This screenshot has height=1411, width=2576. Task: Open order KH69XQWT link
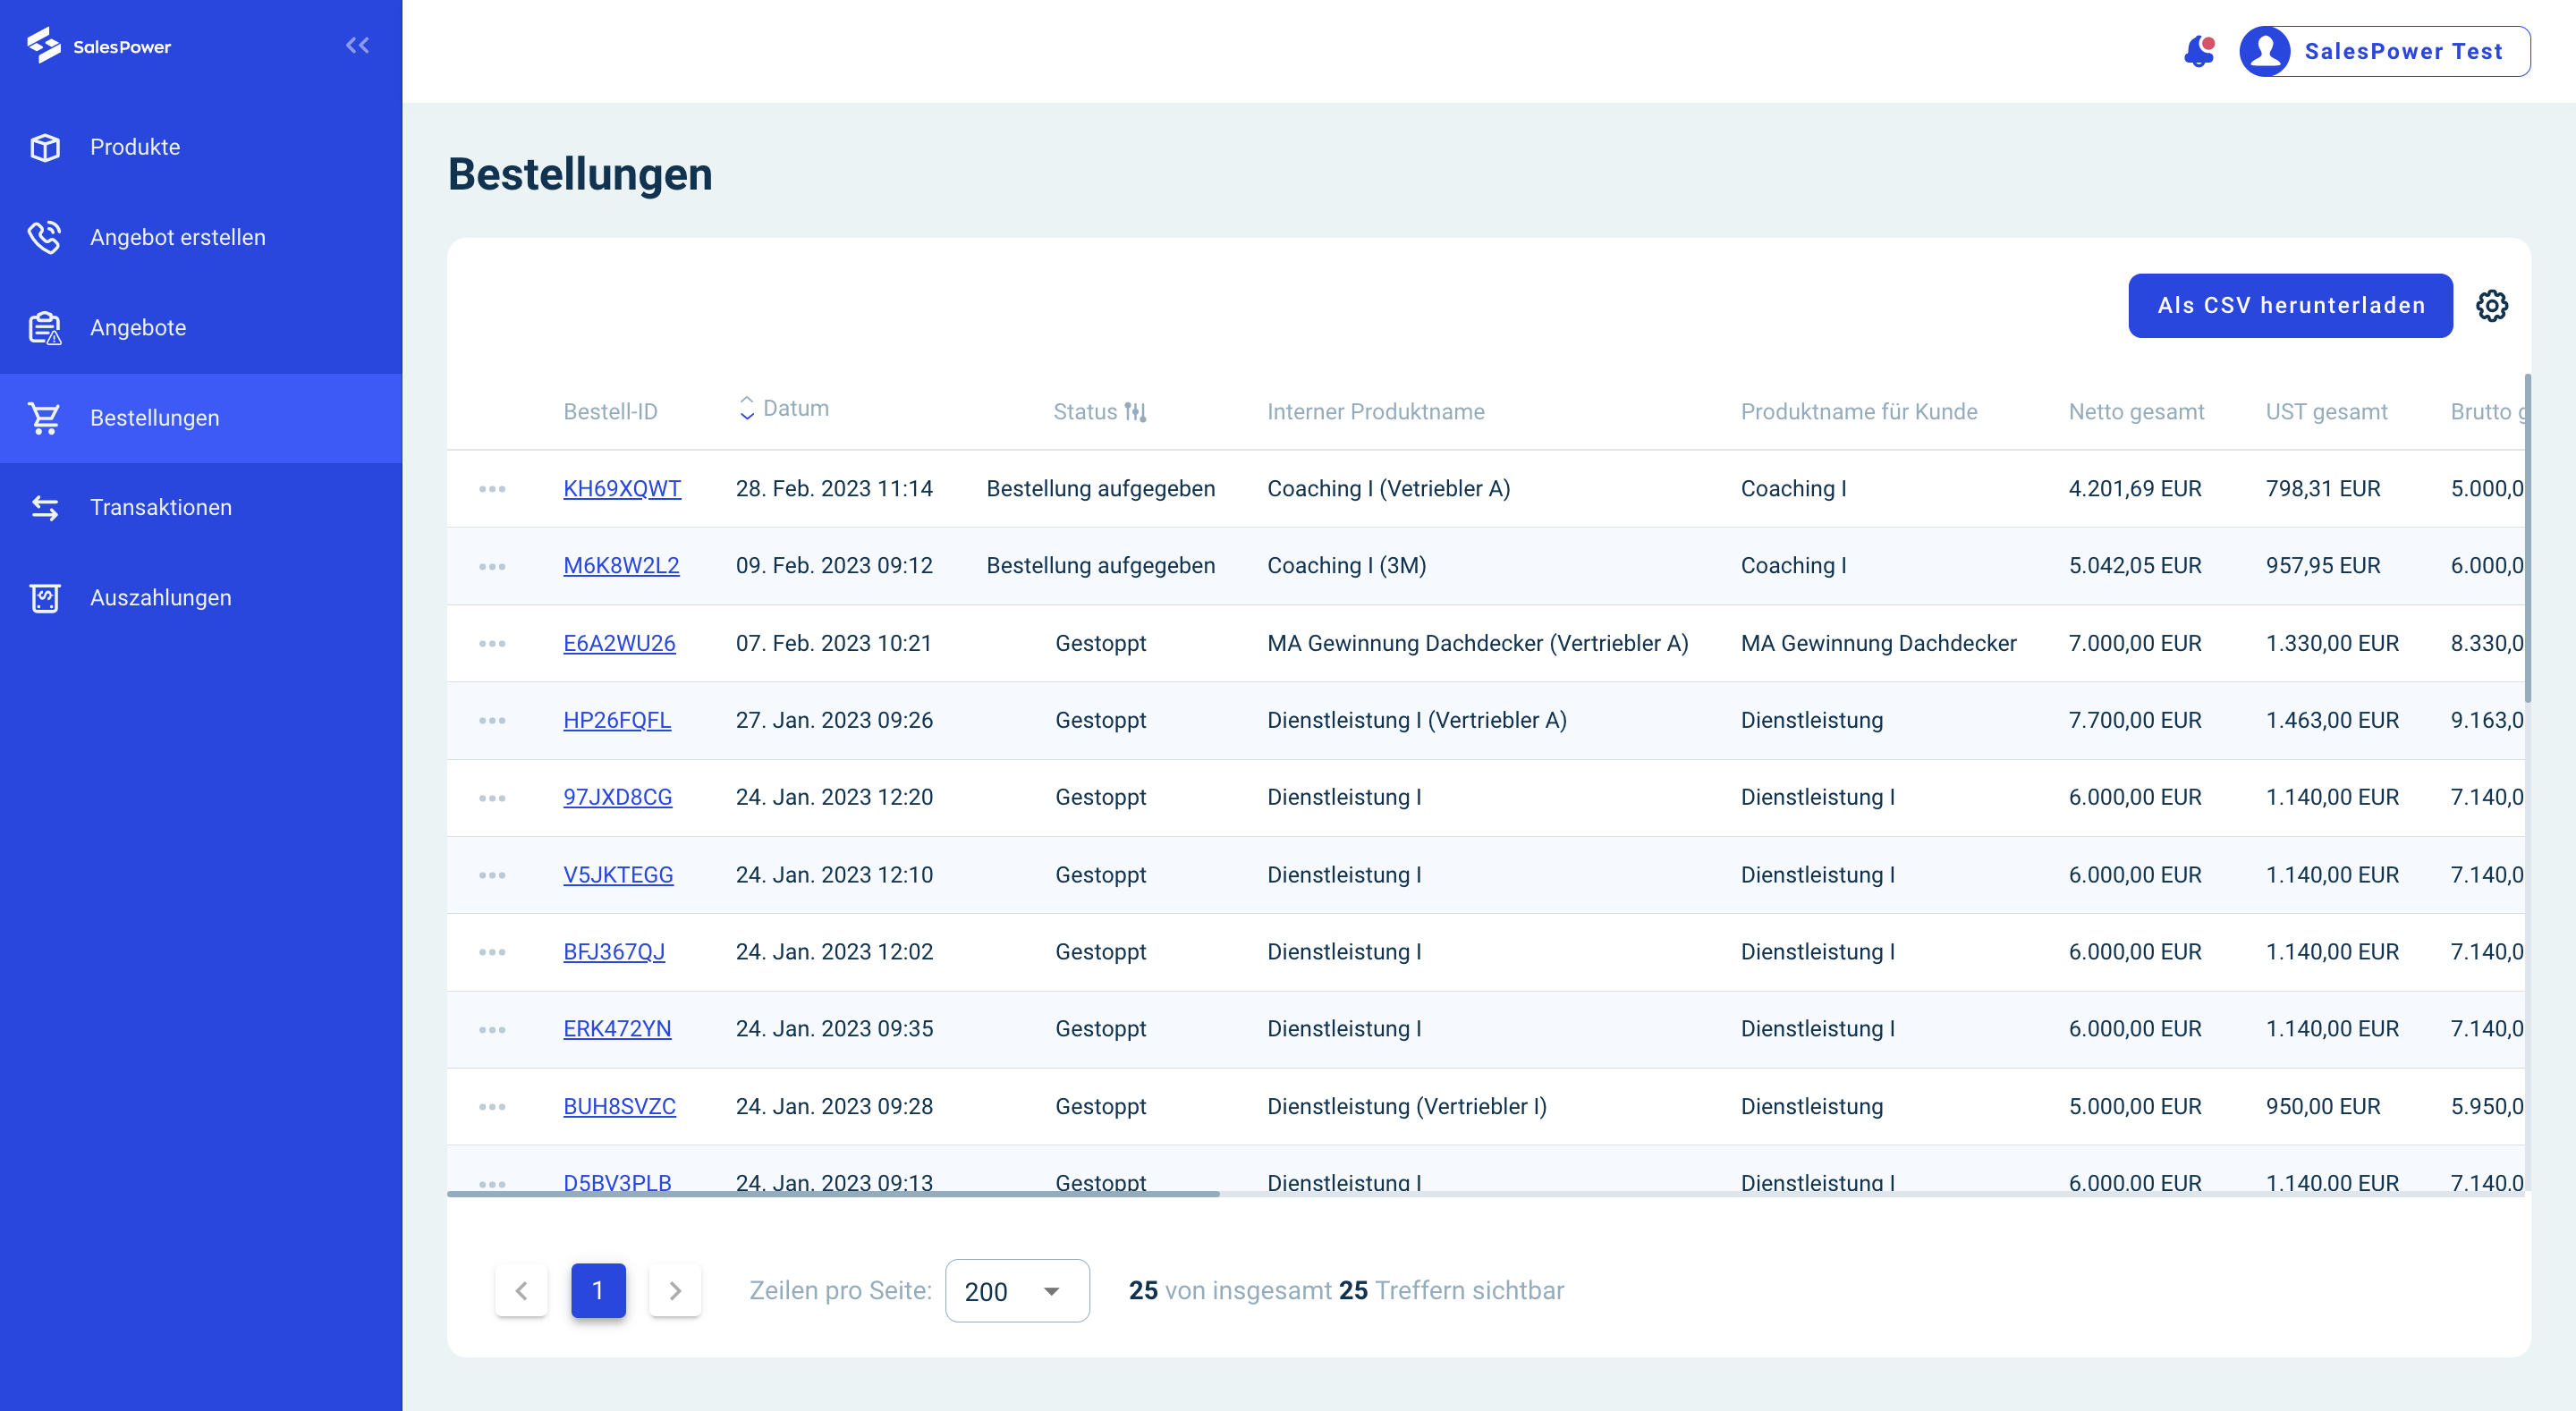click(622, 489)
